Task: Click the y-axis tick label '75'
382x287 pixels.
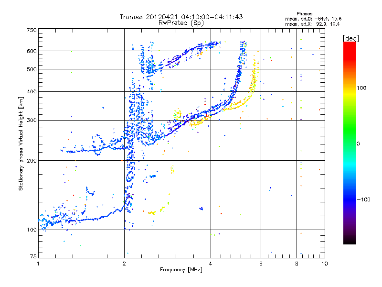Action: (x=33, y=256)
